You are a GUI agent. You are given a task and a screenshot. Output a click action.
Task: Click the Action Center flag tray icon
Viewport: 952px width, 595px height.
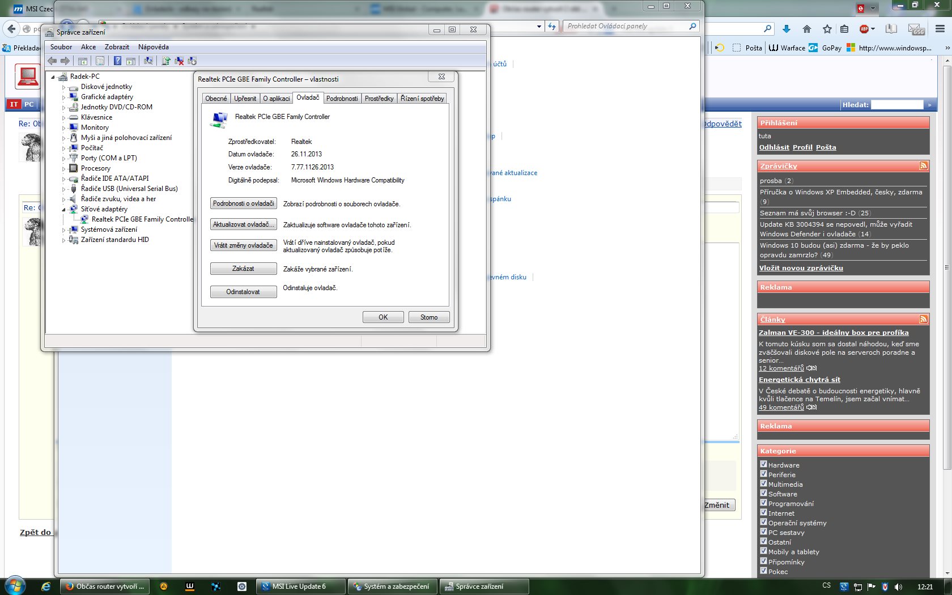[x=871, y=586]
